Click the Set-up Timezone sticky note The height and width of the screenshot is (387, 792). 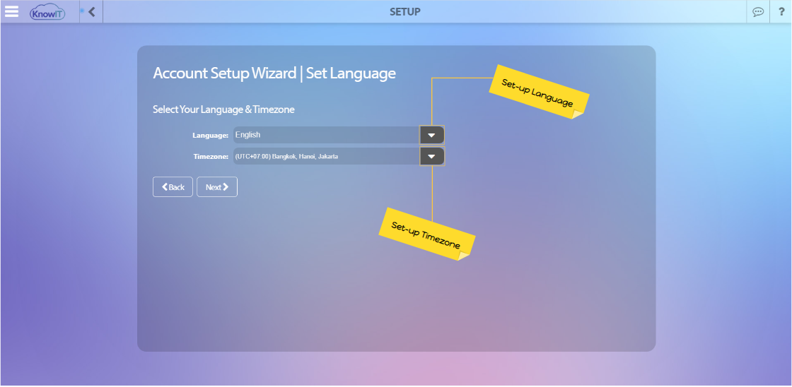point(426,234)
